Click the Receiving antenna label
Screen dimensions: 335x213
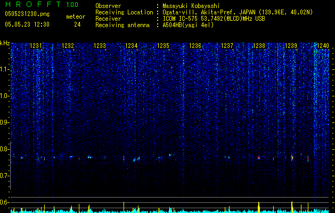point(122,25)
